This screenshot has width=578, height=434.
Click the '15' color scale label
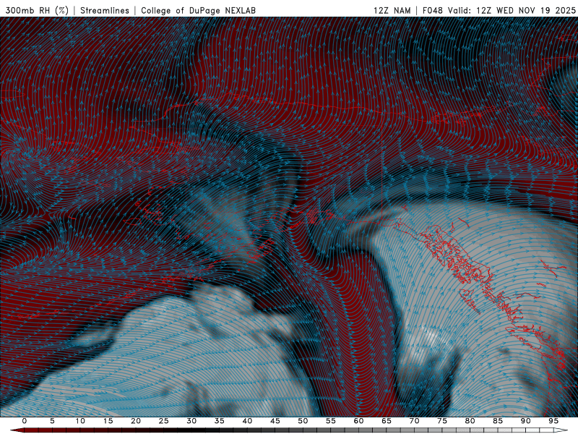tap(108, 421)
